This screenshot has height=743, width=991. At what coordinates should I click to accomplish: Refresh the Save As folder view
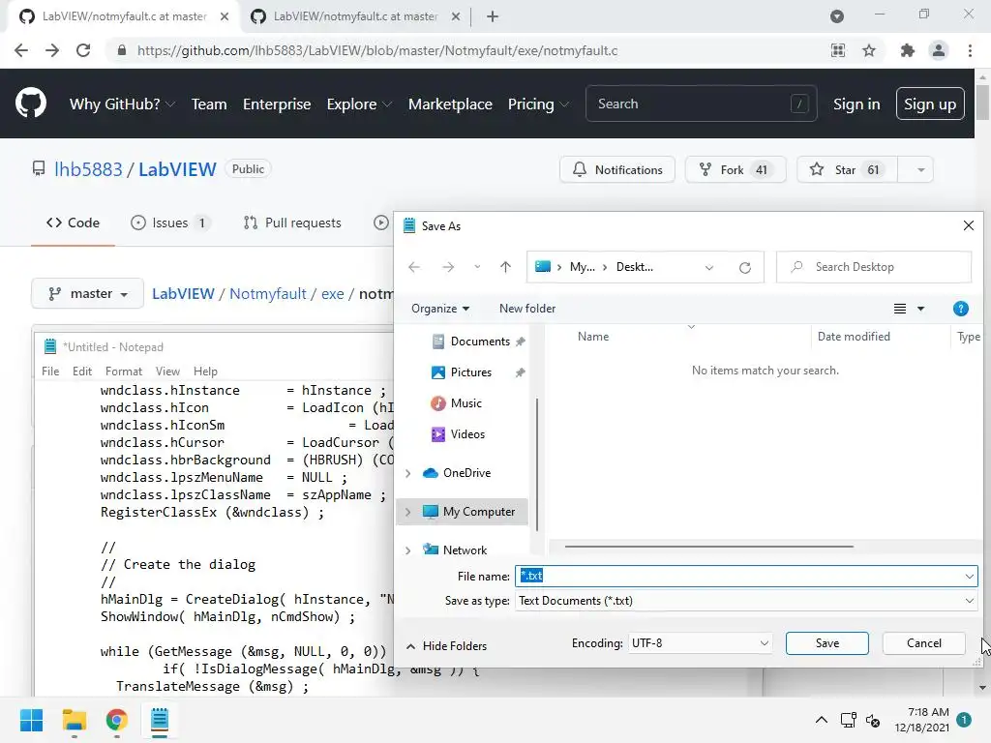(x=745, y=267)
